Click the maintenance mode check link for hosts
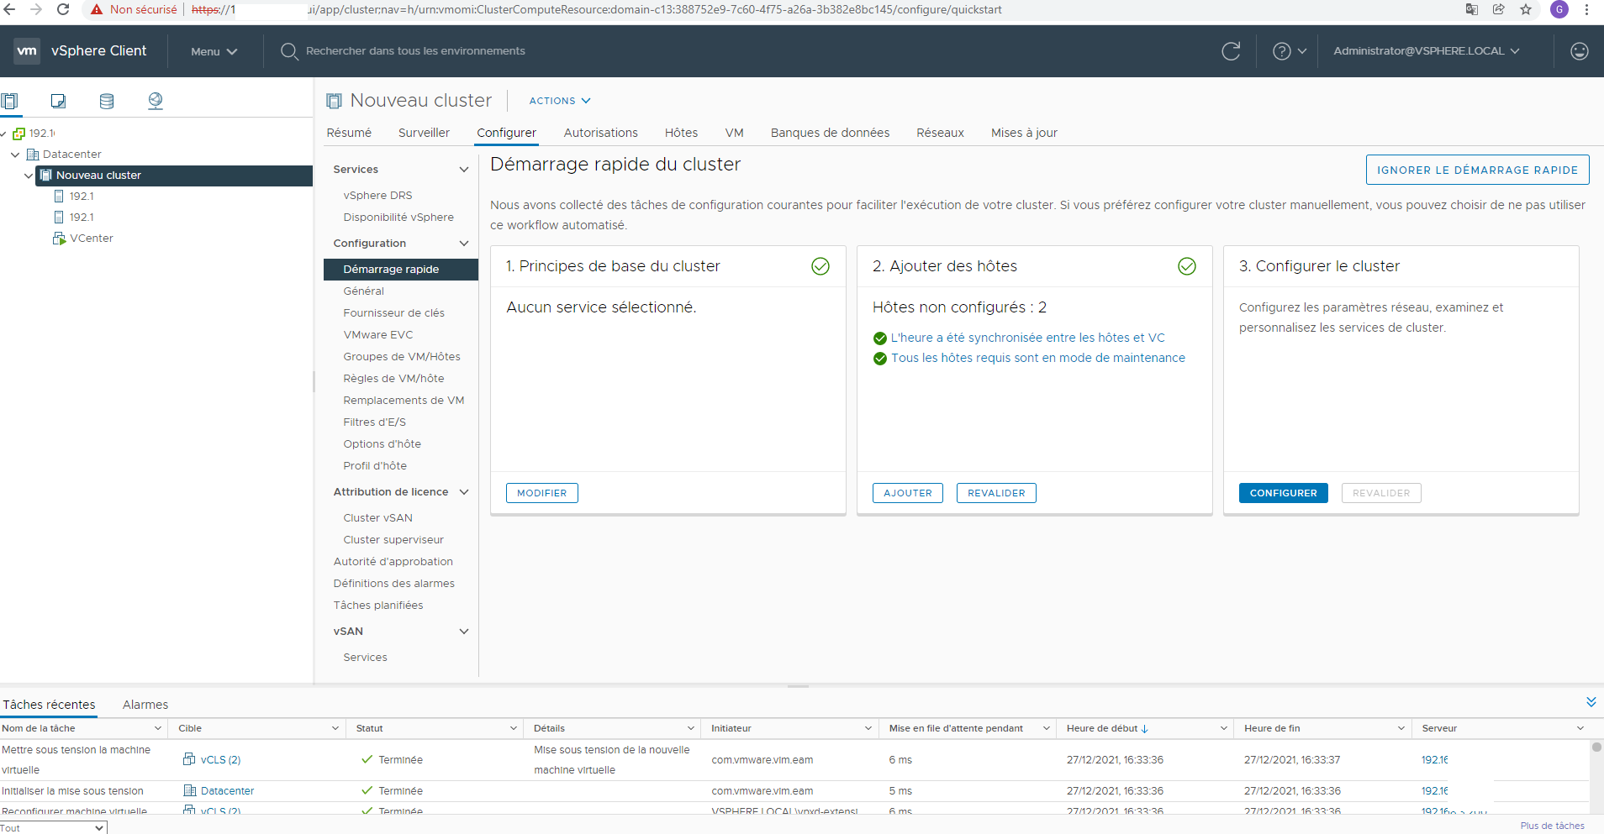 tap(1038, 358)
